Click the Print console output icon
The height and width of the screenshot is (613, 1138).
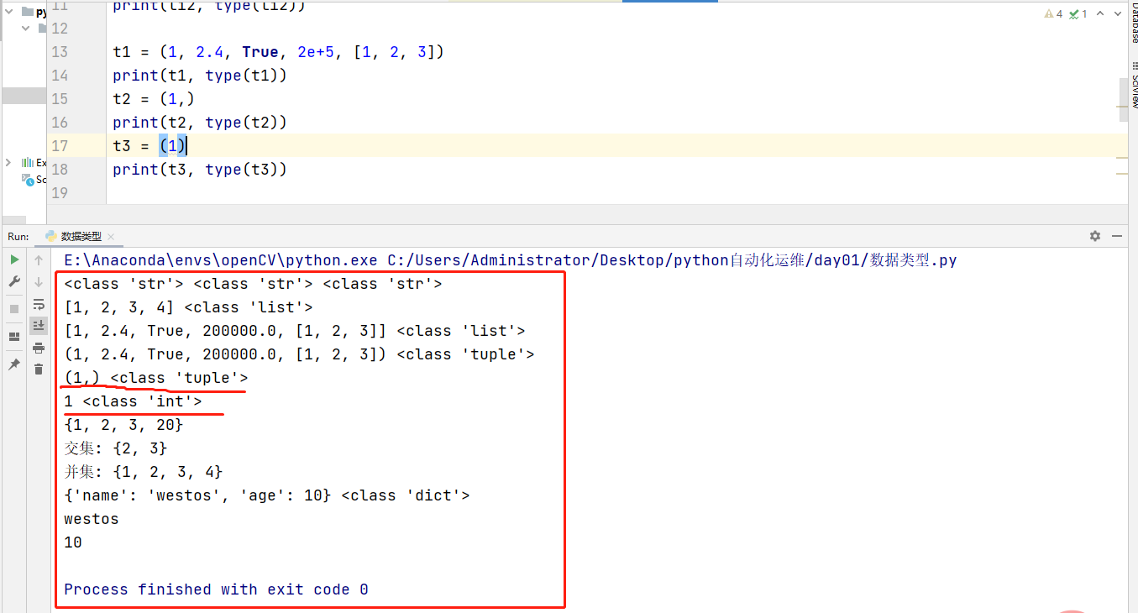pos(39,348)
